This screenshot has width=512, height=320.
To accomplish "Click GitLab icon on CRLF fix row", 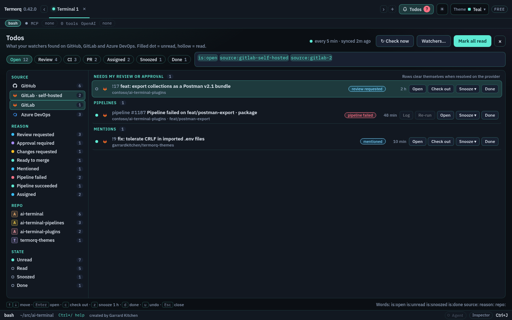I will (x=105, y=142).
